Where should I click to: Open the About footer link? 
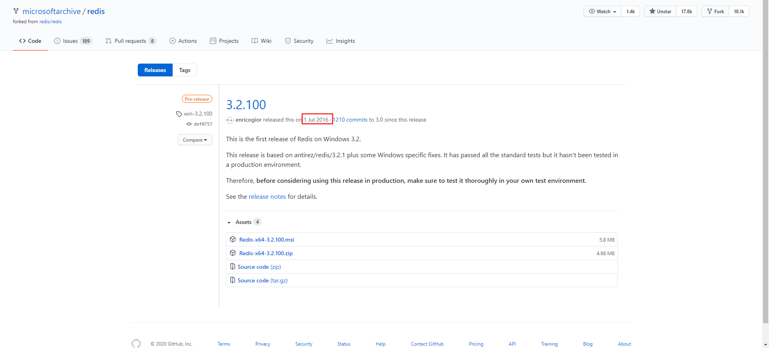pyautogui.click(x=624, y=344)
